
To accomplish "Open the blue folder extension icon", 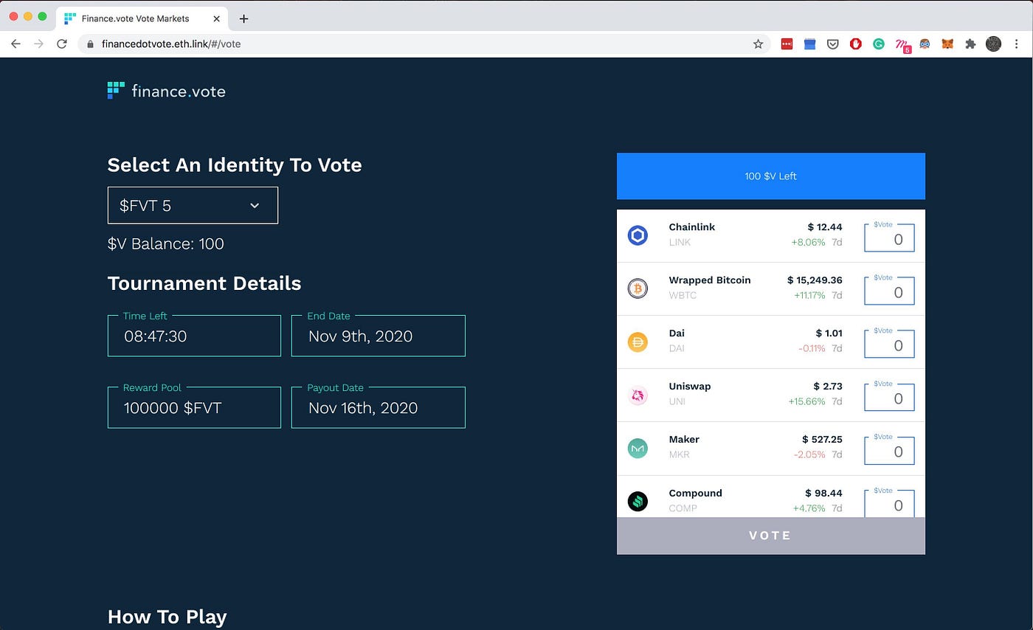I will pos(809,44).
